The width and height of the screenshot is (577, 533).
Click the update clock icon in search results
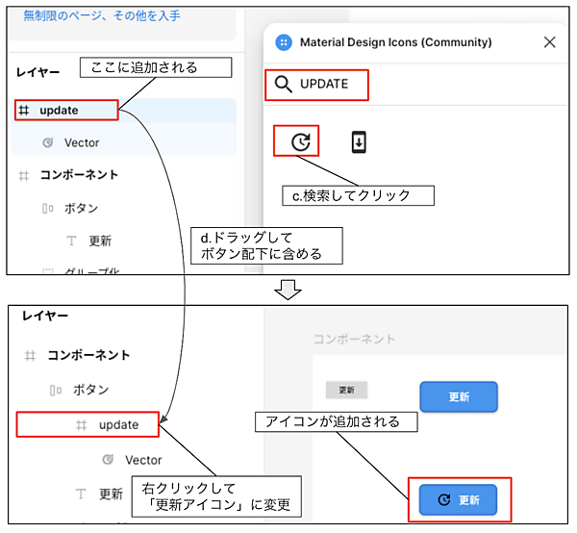(x=301, y=142)
